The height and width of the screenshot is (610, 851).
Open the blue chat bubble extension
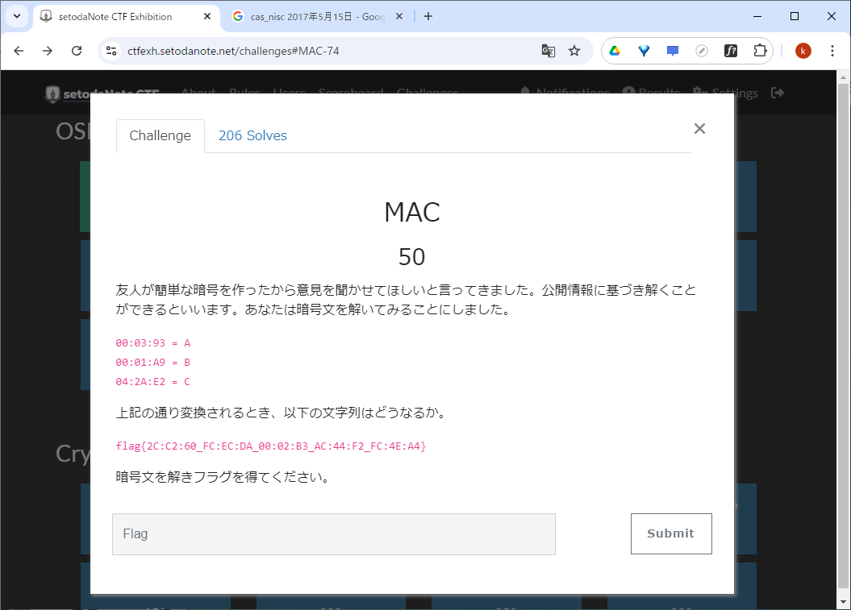(673, 51)
